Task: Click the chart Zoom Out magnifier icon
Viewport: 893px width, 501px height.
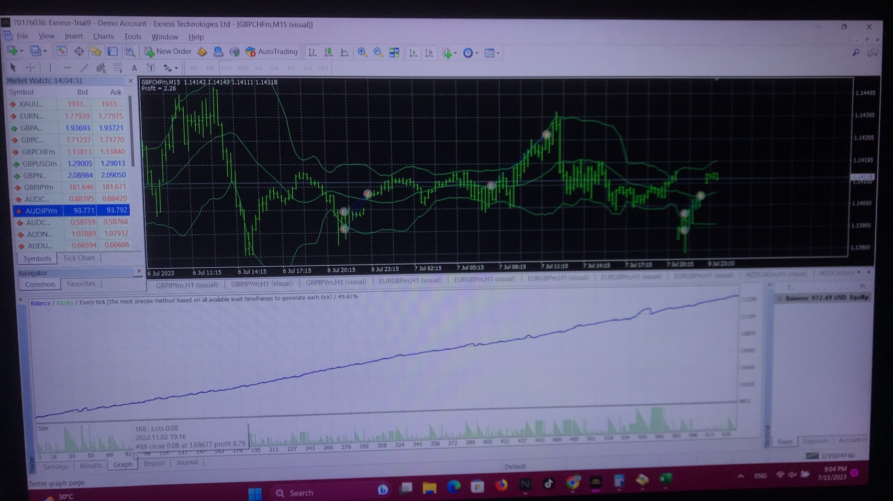Action: tap(378, 52)
